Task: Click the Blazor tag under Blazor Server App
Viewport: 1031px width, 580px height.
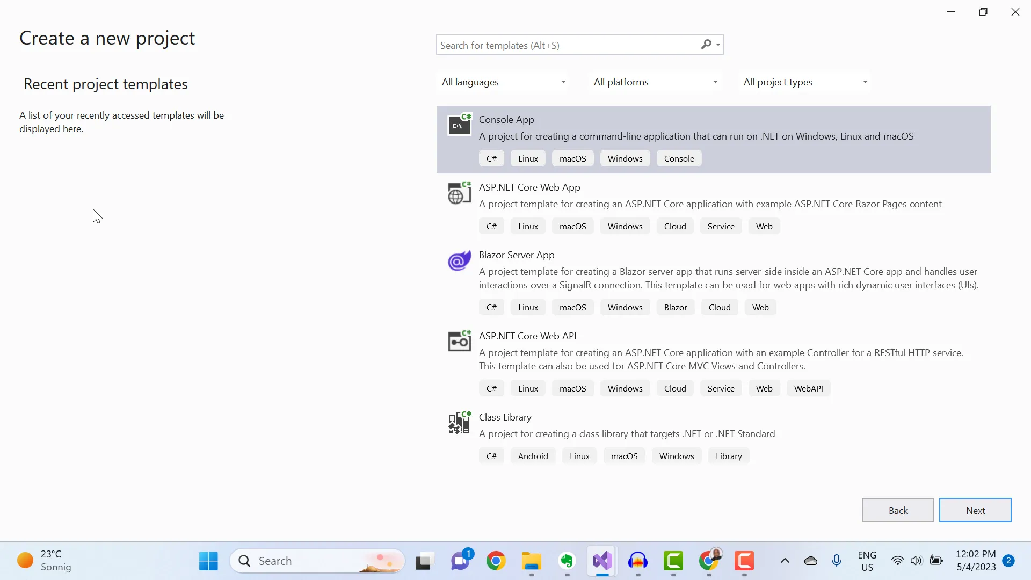Action: tap(676, 307)
